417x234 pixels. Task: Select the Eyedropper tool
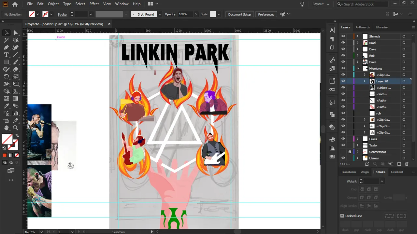(6, 106)
